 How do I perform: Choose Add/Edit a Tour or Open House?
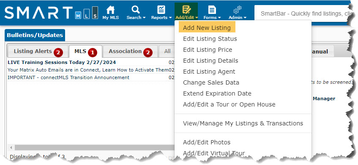pos(229,104)
